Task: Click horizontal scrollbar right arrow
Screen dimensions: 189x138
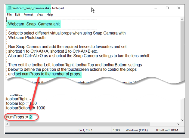Action: pyautogui.click(x=178, y=124)
